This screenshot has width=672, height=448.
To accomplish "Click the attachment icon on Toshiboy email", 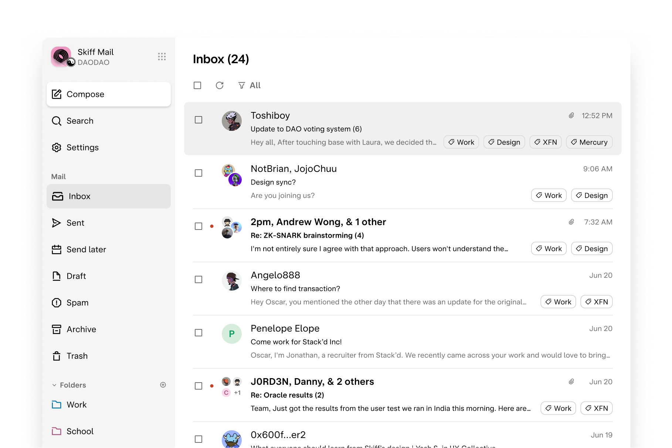I will tap(571, 116).
